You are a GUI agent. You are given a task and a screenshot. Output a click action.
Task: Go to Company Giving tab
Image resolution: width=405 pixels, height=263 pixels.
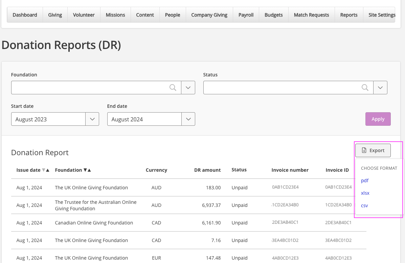pyautogui.click(x=209, y=15)
